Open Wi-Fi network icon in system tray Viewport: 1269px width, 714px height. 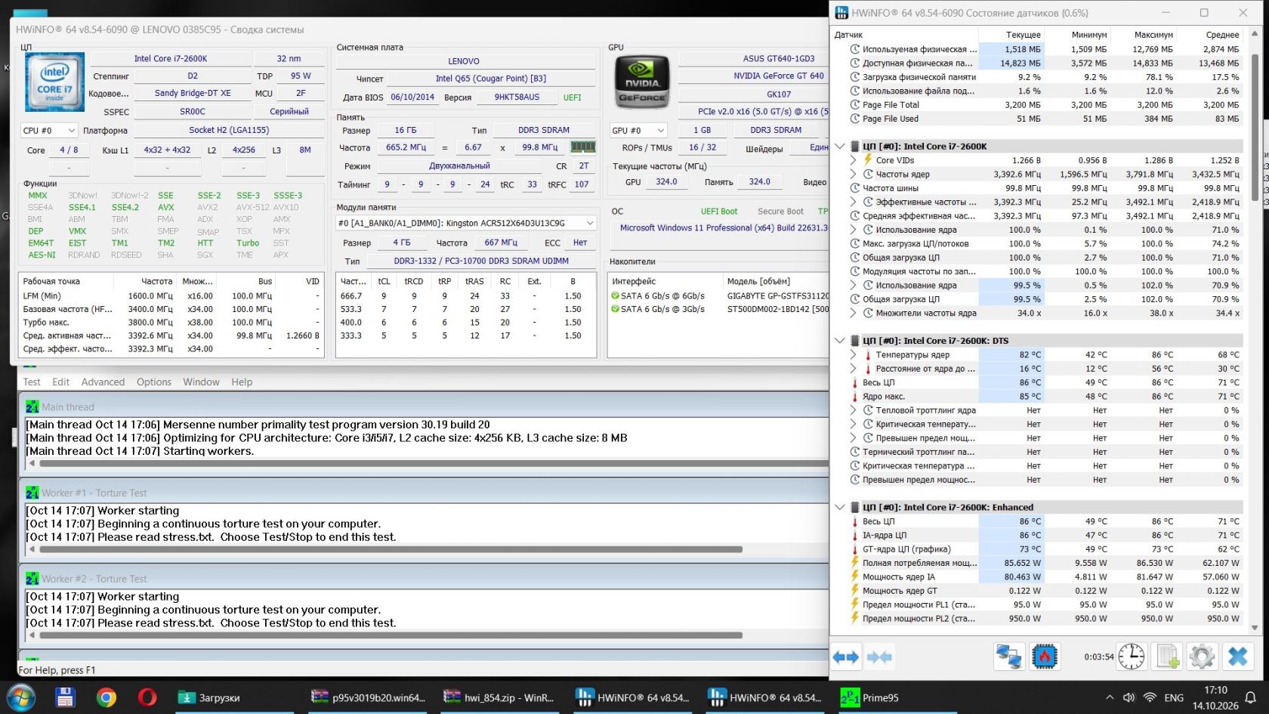1150,698
